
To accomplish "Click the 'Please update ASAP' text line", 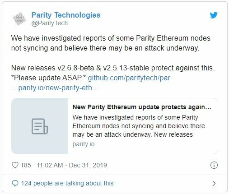I will [49, 78].
